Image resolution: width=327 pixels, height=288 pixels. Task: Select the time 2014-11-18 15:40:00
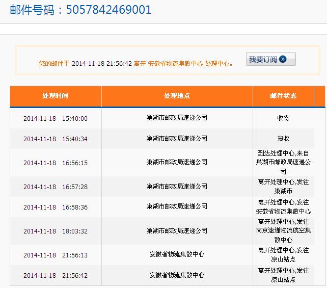pos(56,119)
